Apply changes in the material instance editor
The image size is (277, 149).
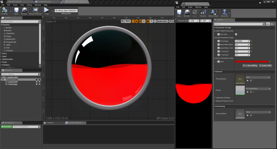pyautogui.click(x=195, y=13)
